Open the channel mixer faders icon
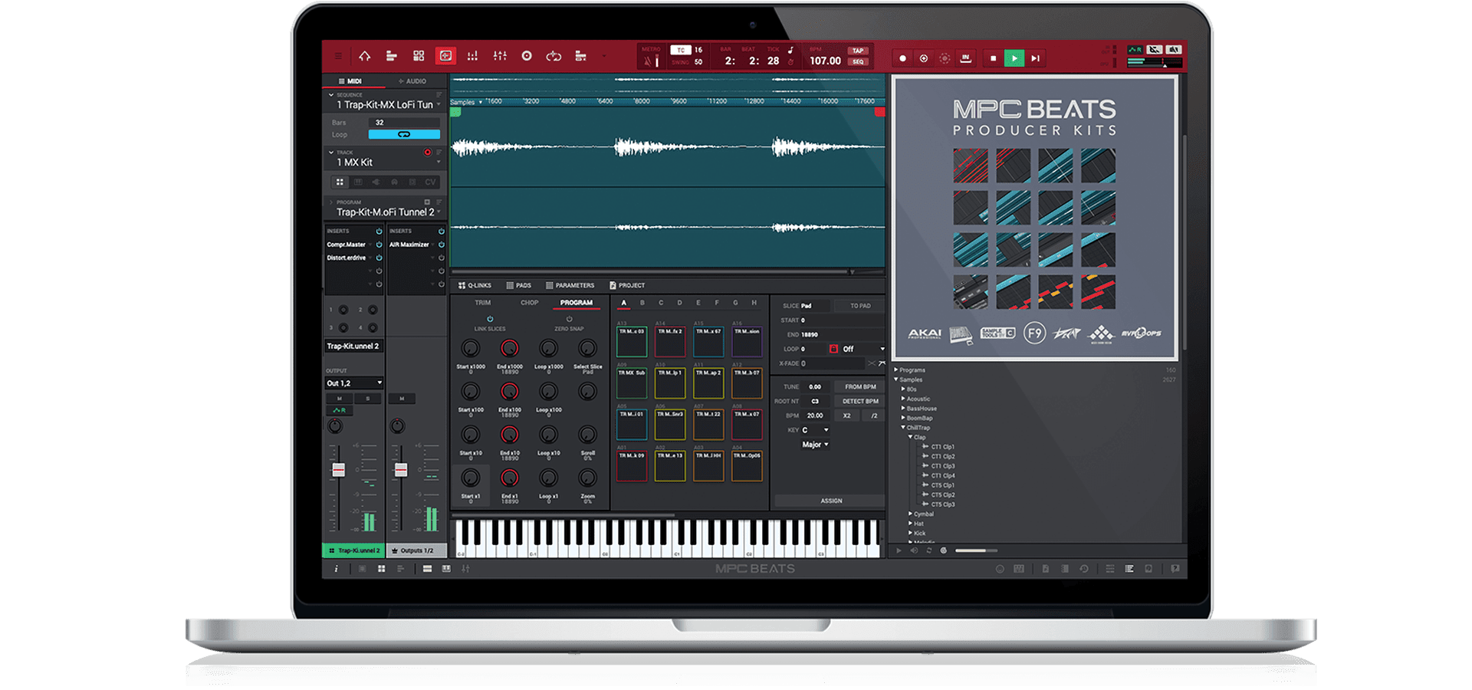 [500, 55]
